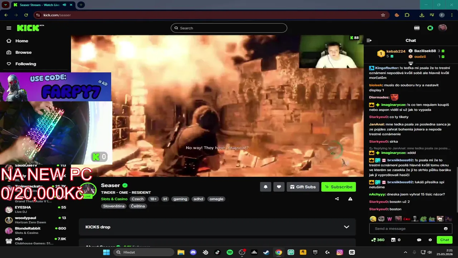458x258 pixels.
Task: Toggle stream notifications bell
Action: point(265,187)
